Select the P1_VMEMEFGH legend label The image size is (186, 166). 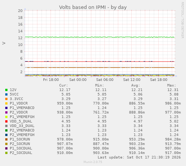point(22,117)
